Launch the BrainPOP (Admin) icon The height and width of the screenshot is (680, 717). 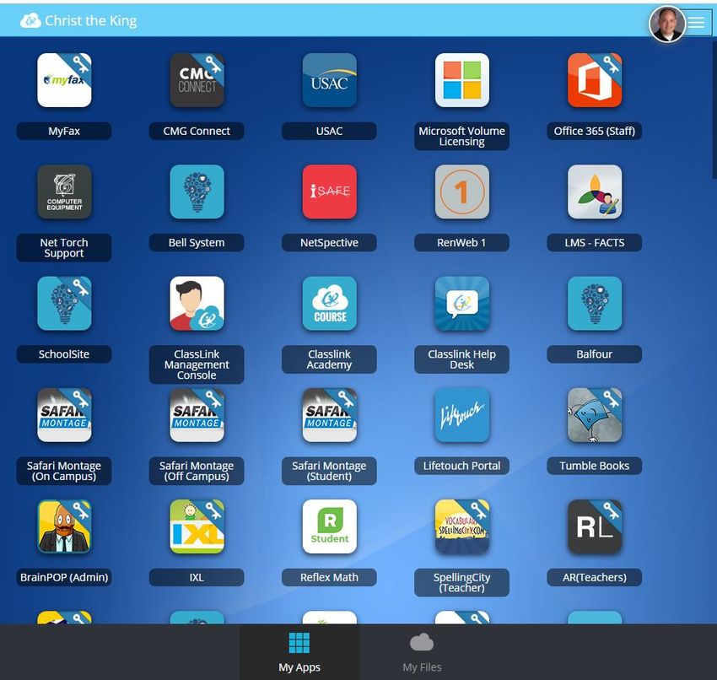point(64,526)
